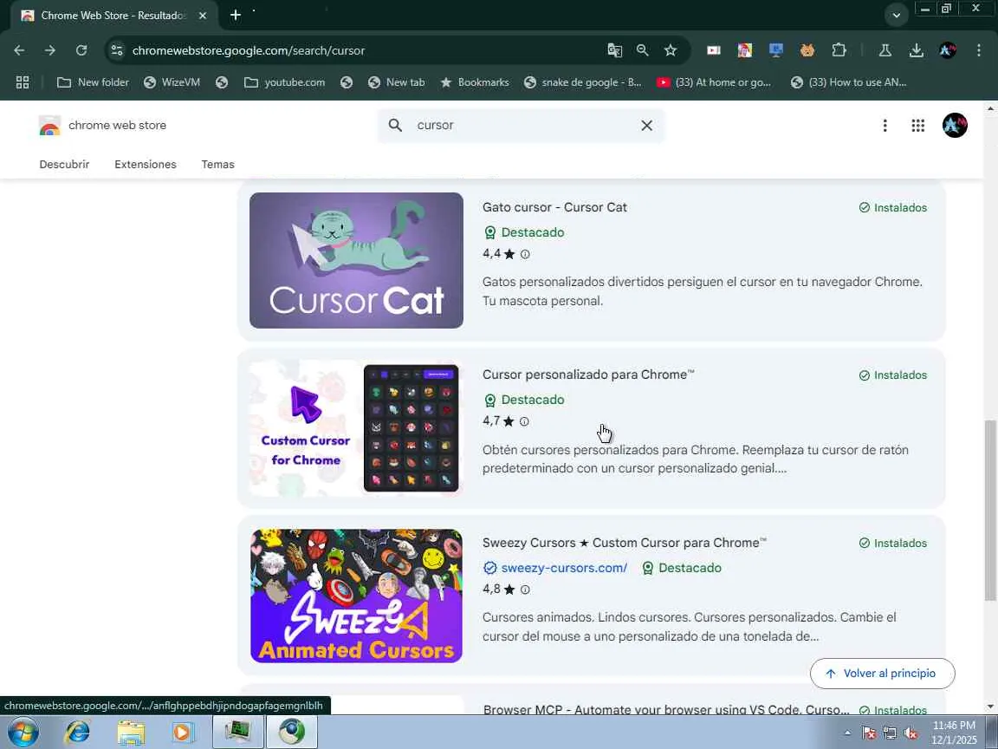Click Volver al principio button
The image size is (998, 749).
882,674
